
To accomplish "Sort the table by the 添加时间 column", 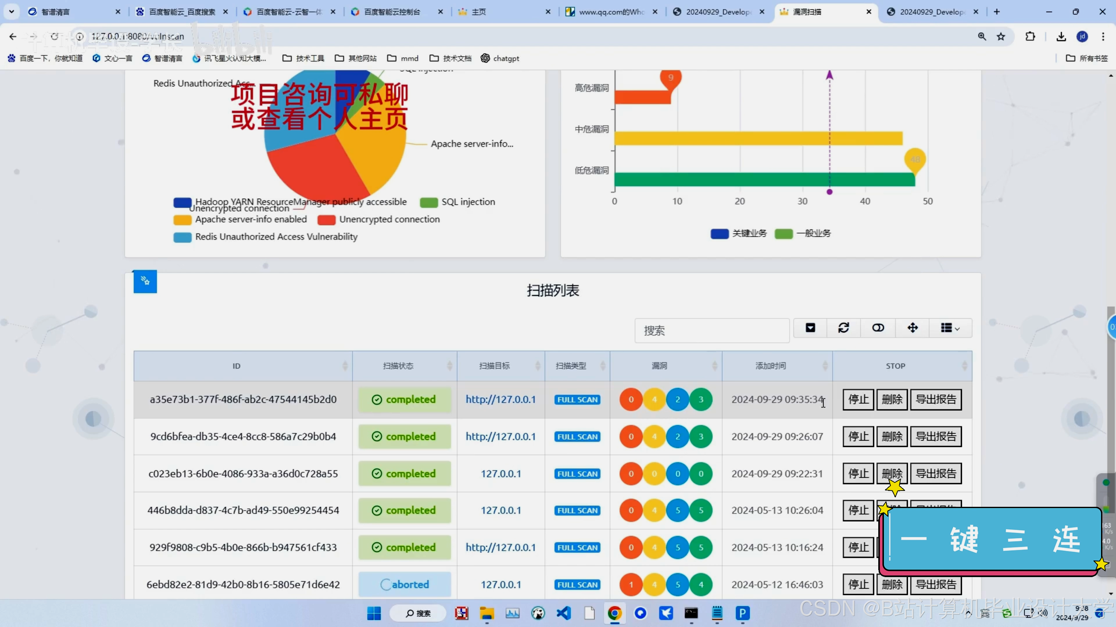I will click(x=770, y=366).
